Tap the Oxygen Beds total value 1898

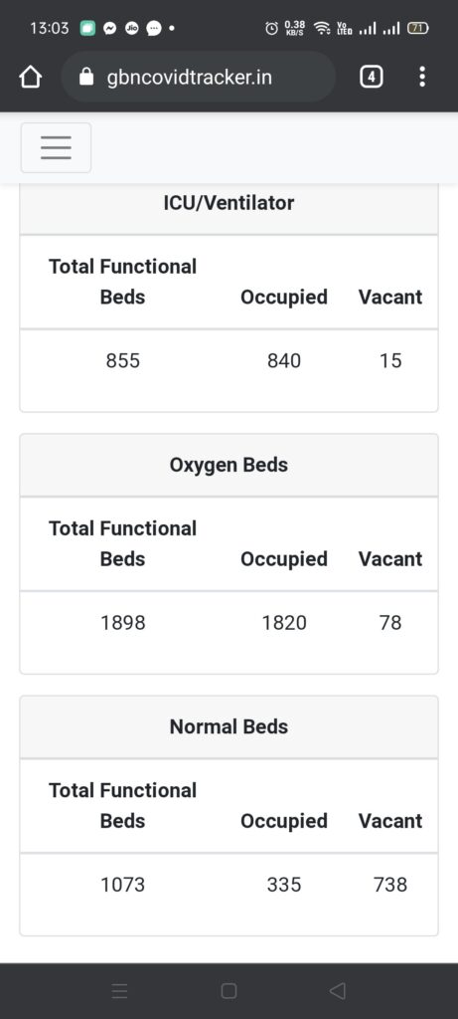pyautogui.click(x=122, y=623)
